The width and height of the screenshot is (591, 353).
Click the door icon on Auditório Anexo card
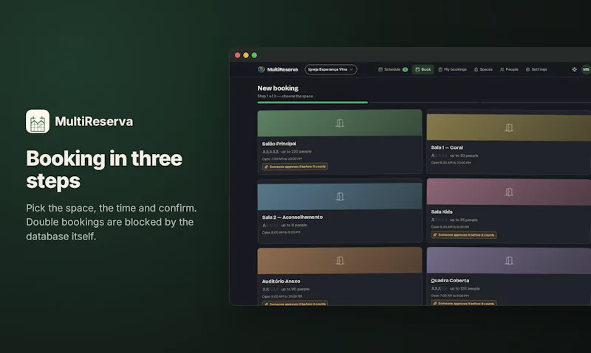coord(340,261)
